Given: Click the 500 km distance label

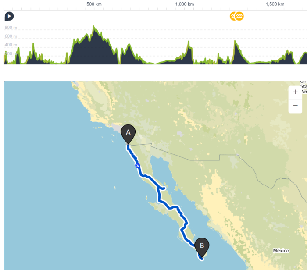Looking at the screenshot, I should coord(94,4).
